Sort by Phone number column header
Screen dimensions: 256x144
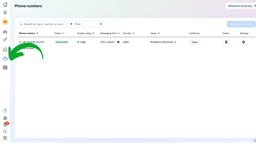28,33
